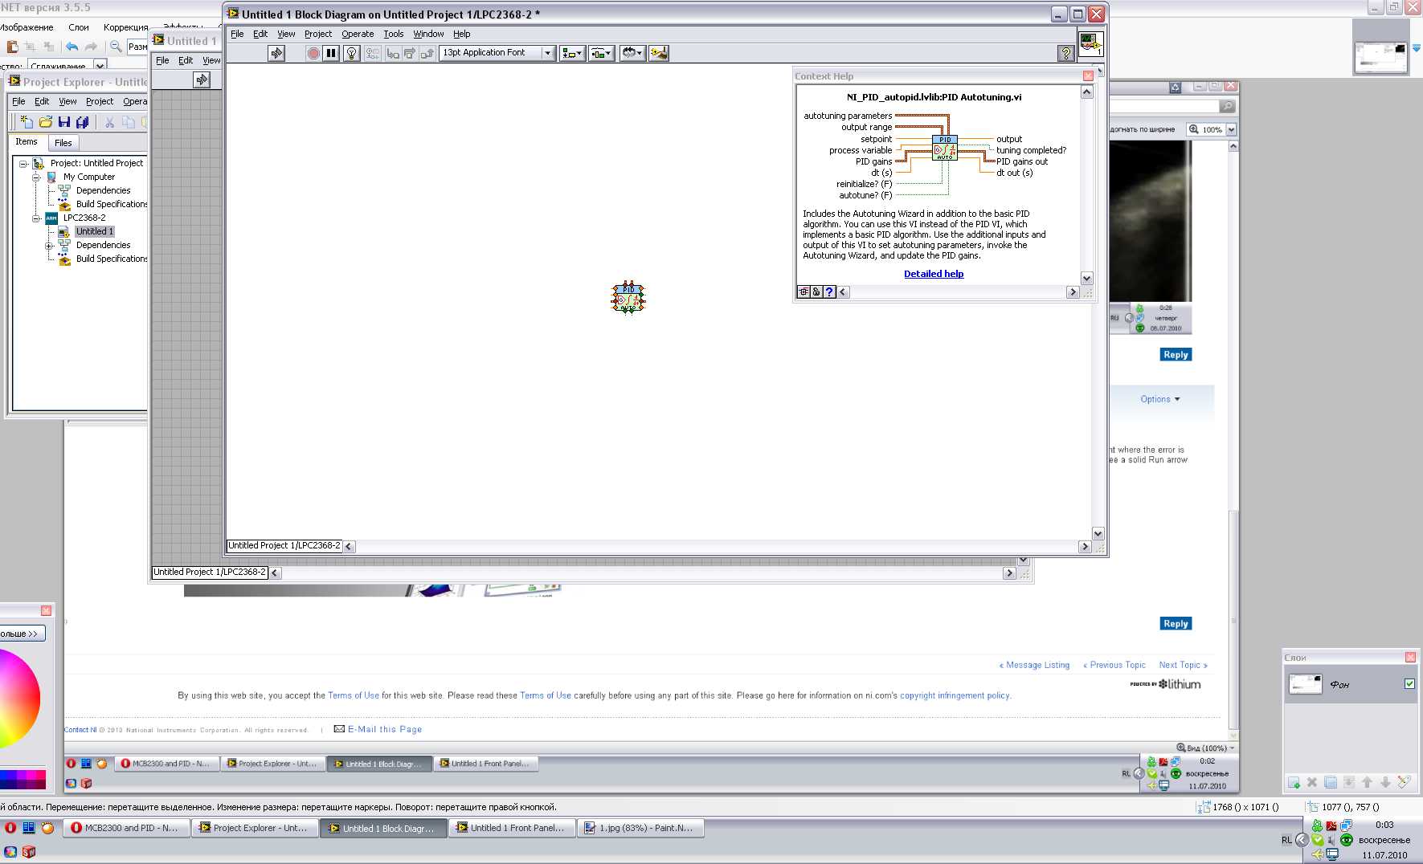
Task: Click the Step Into debugging icon
Action: [393, 53]
